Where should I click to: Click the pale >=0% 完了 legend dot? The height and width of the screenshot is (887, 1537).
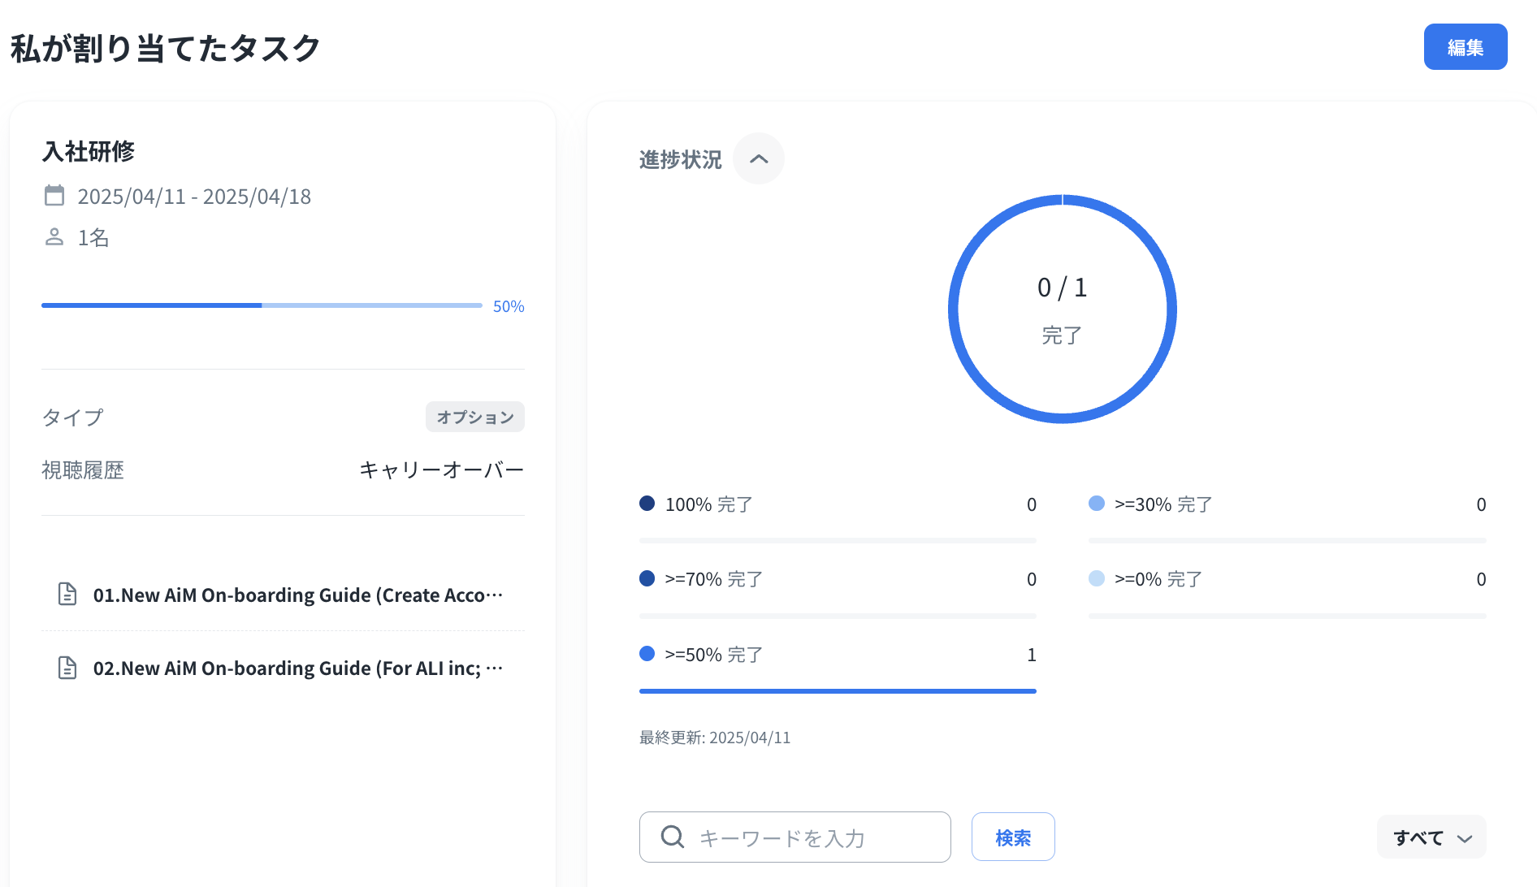coord(1096,578)
